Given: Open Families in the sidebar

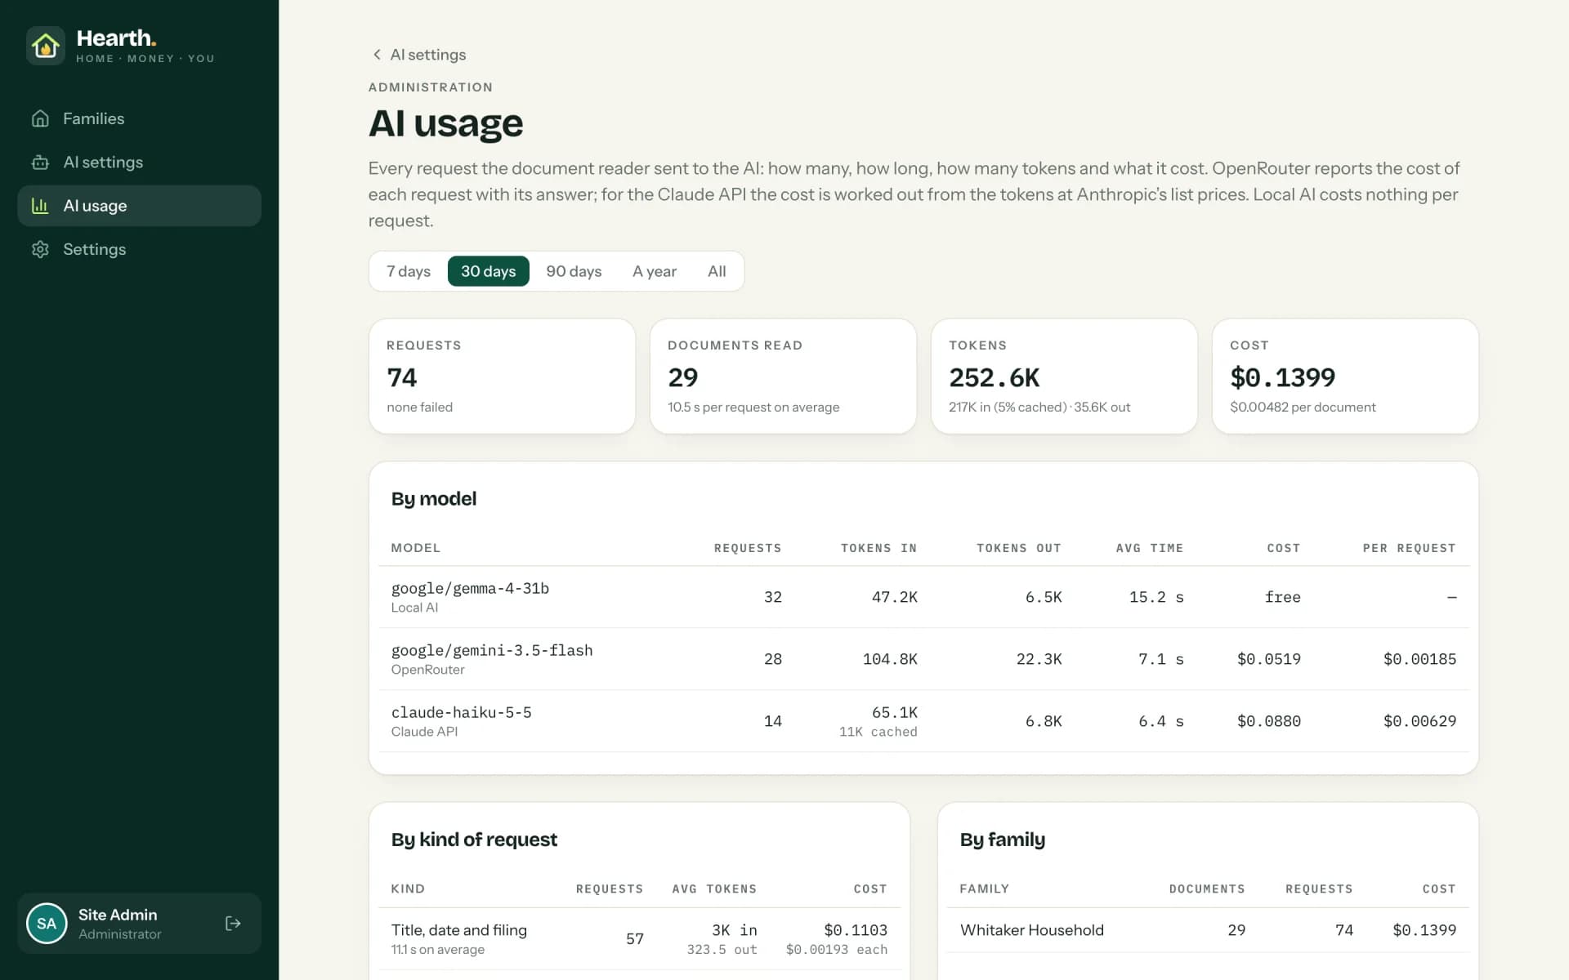Looking at the screenshot, I should 139,118.
